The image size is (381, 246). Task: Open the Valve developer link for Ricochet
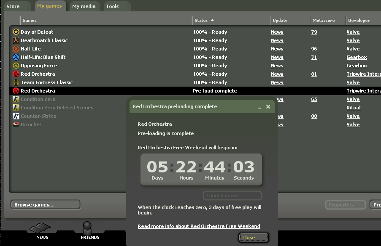(x=353, y=124)
